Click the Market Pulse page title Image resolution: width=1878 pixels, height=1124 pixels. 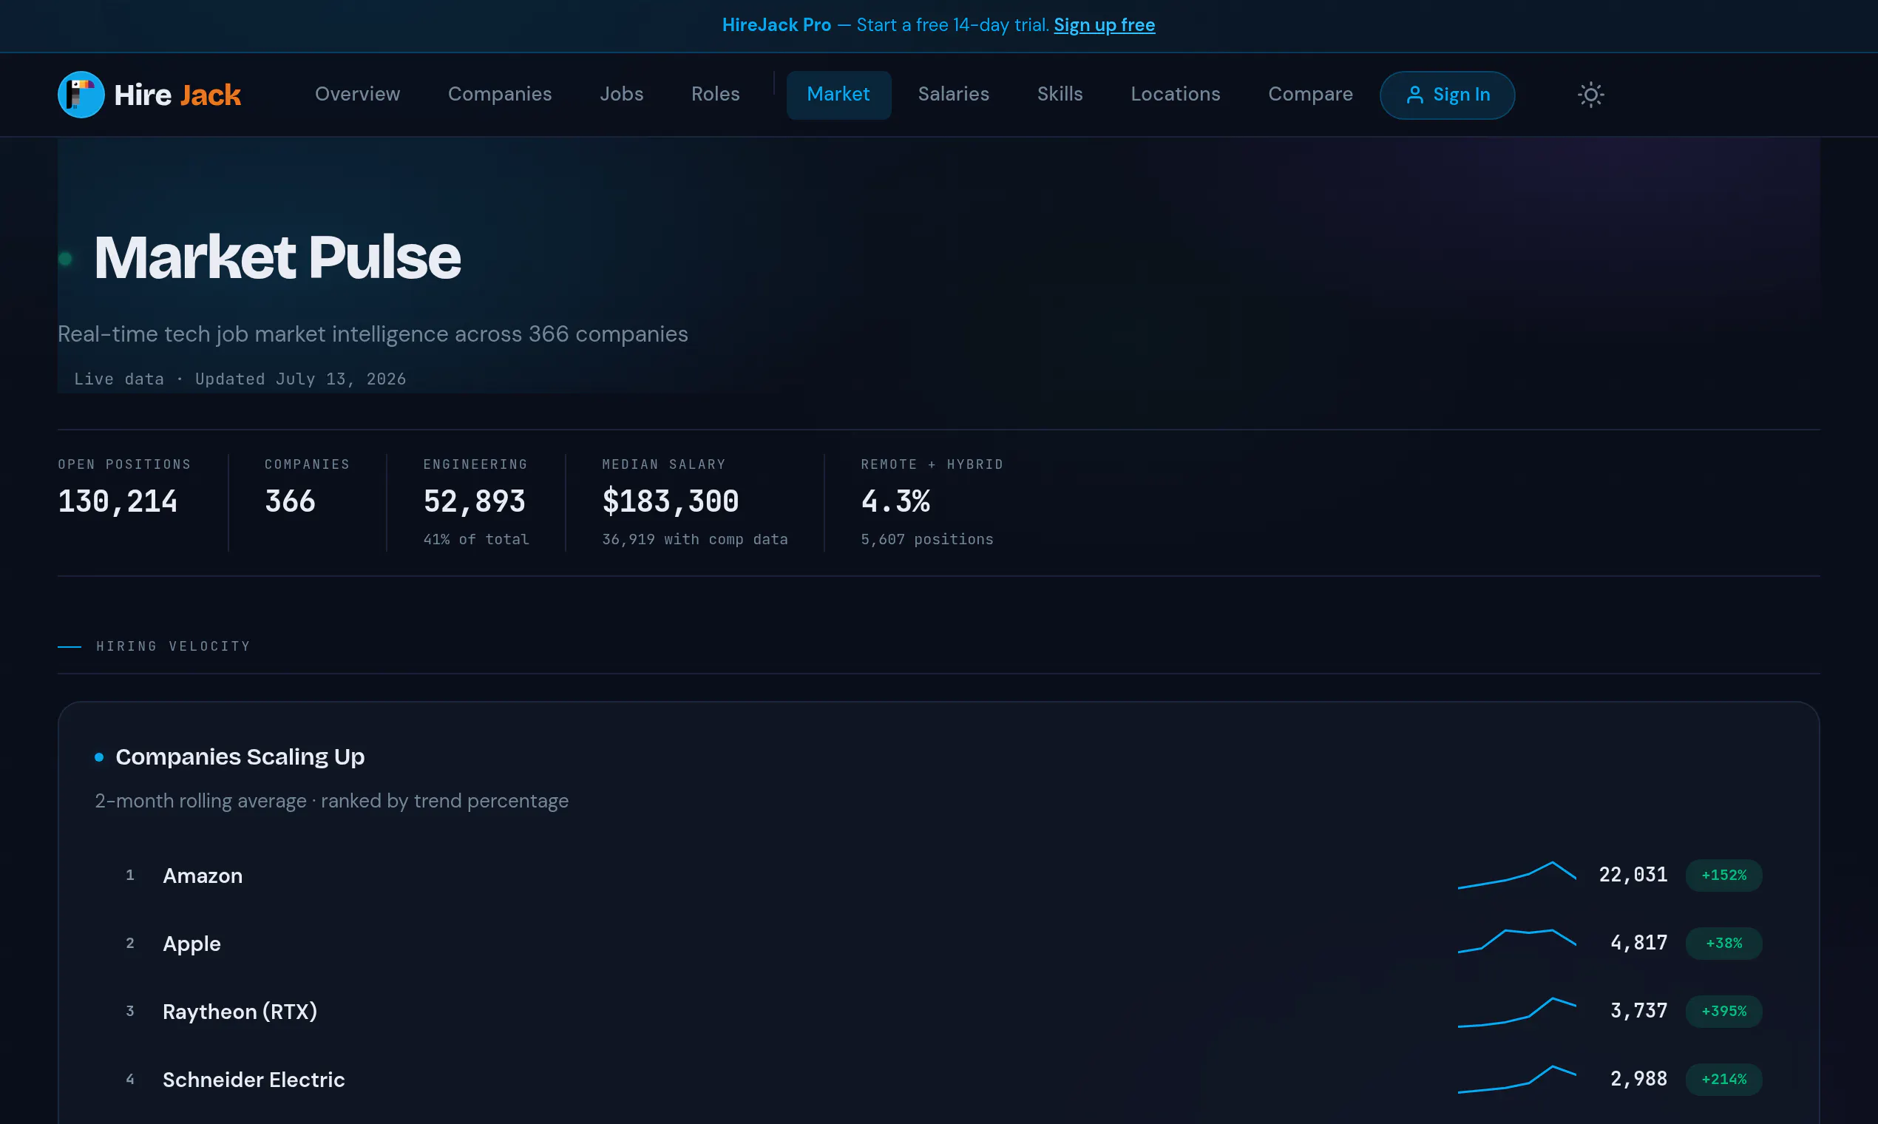(x=277, y=257)
